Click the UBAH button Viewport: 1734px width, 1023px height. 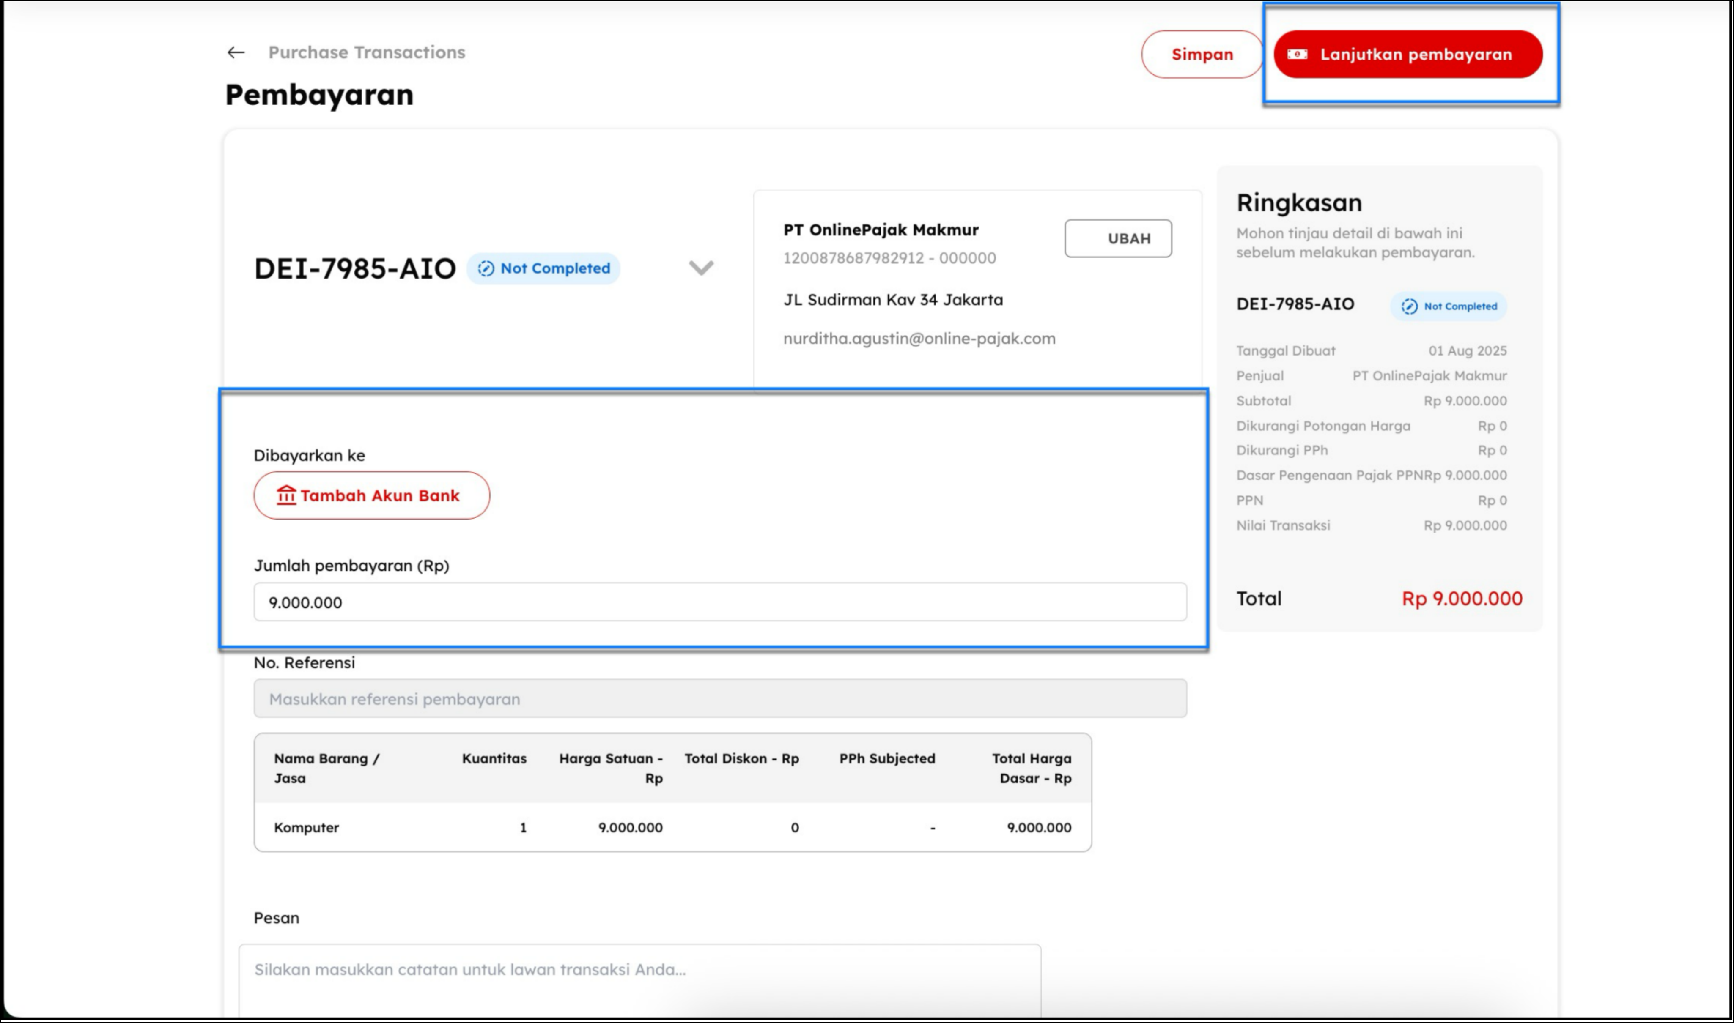1118,238
